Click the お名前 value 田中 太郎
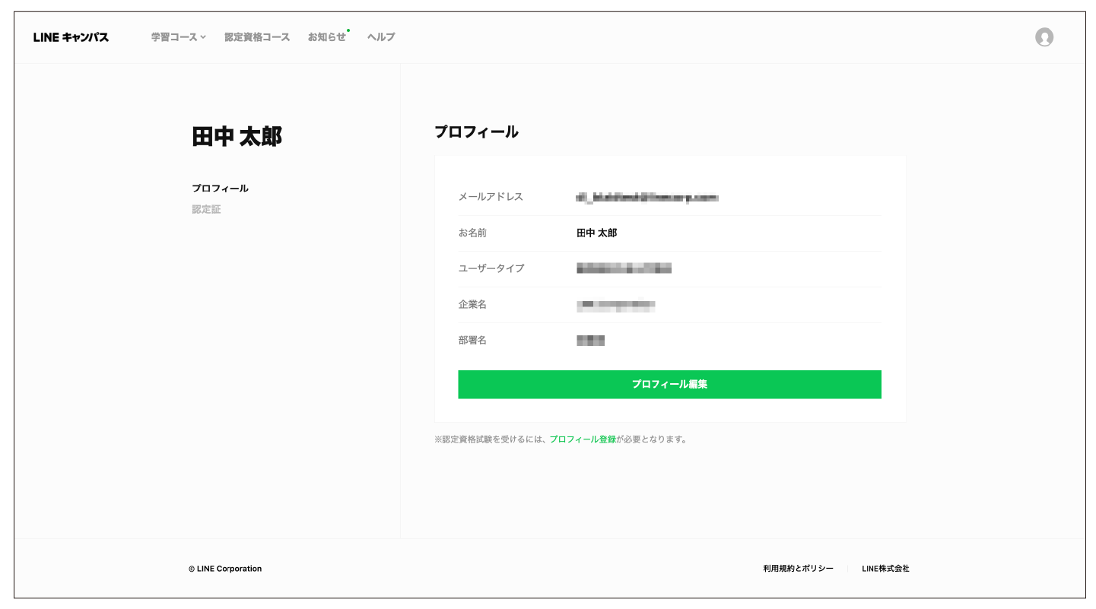The image size is (1096, 609). click(596, 233)
